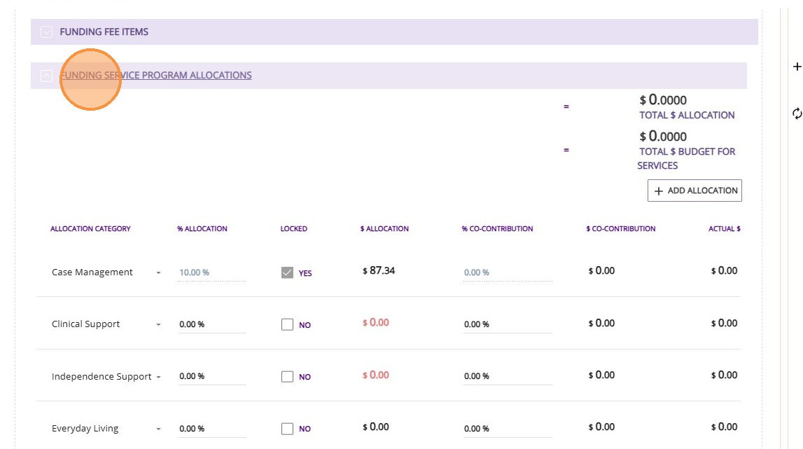The height and width of the screenshot is (449, 803).
Task: Check the Everyday Living locked checkbox
Action: [287, 428]
